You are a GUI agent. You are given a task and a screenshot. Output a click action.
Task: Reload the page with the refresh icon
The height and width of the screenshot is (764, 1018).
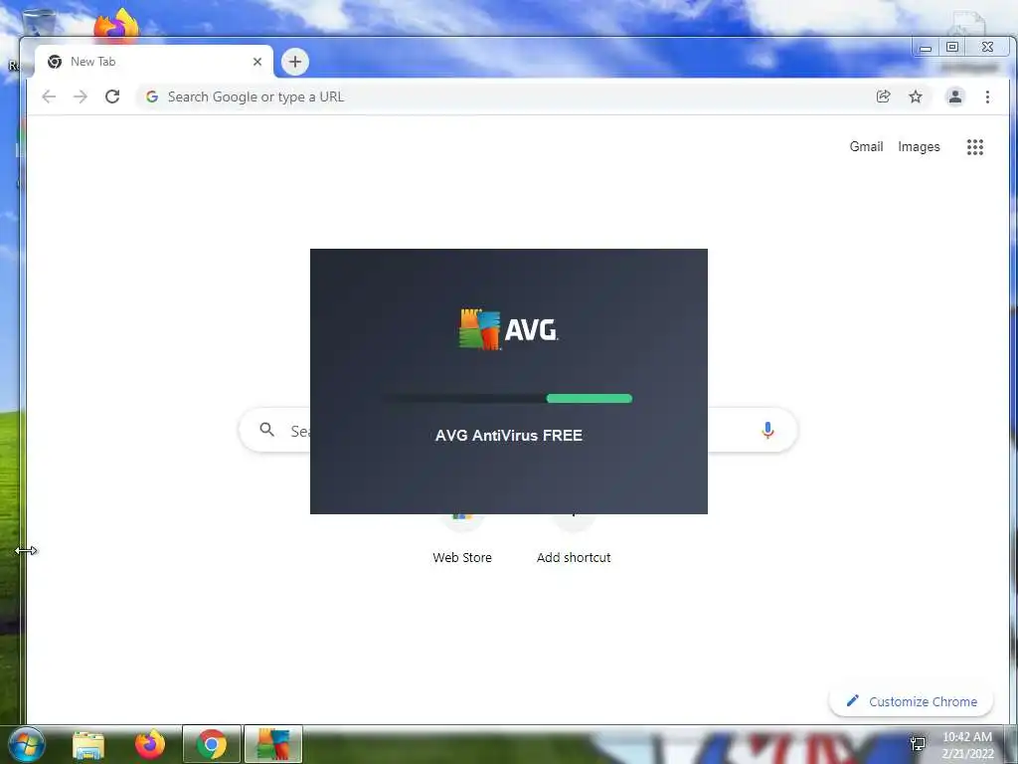[112, 96]
